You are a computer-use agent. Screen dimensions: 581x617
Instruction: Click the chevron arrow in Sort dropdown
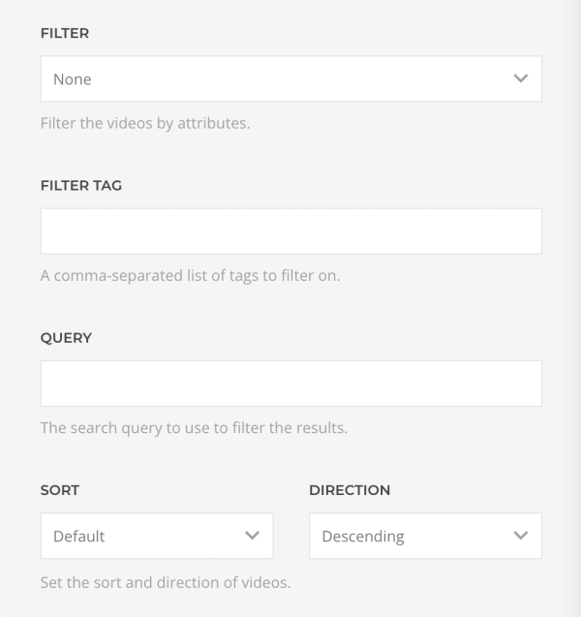252,535
